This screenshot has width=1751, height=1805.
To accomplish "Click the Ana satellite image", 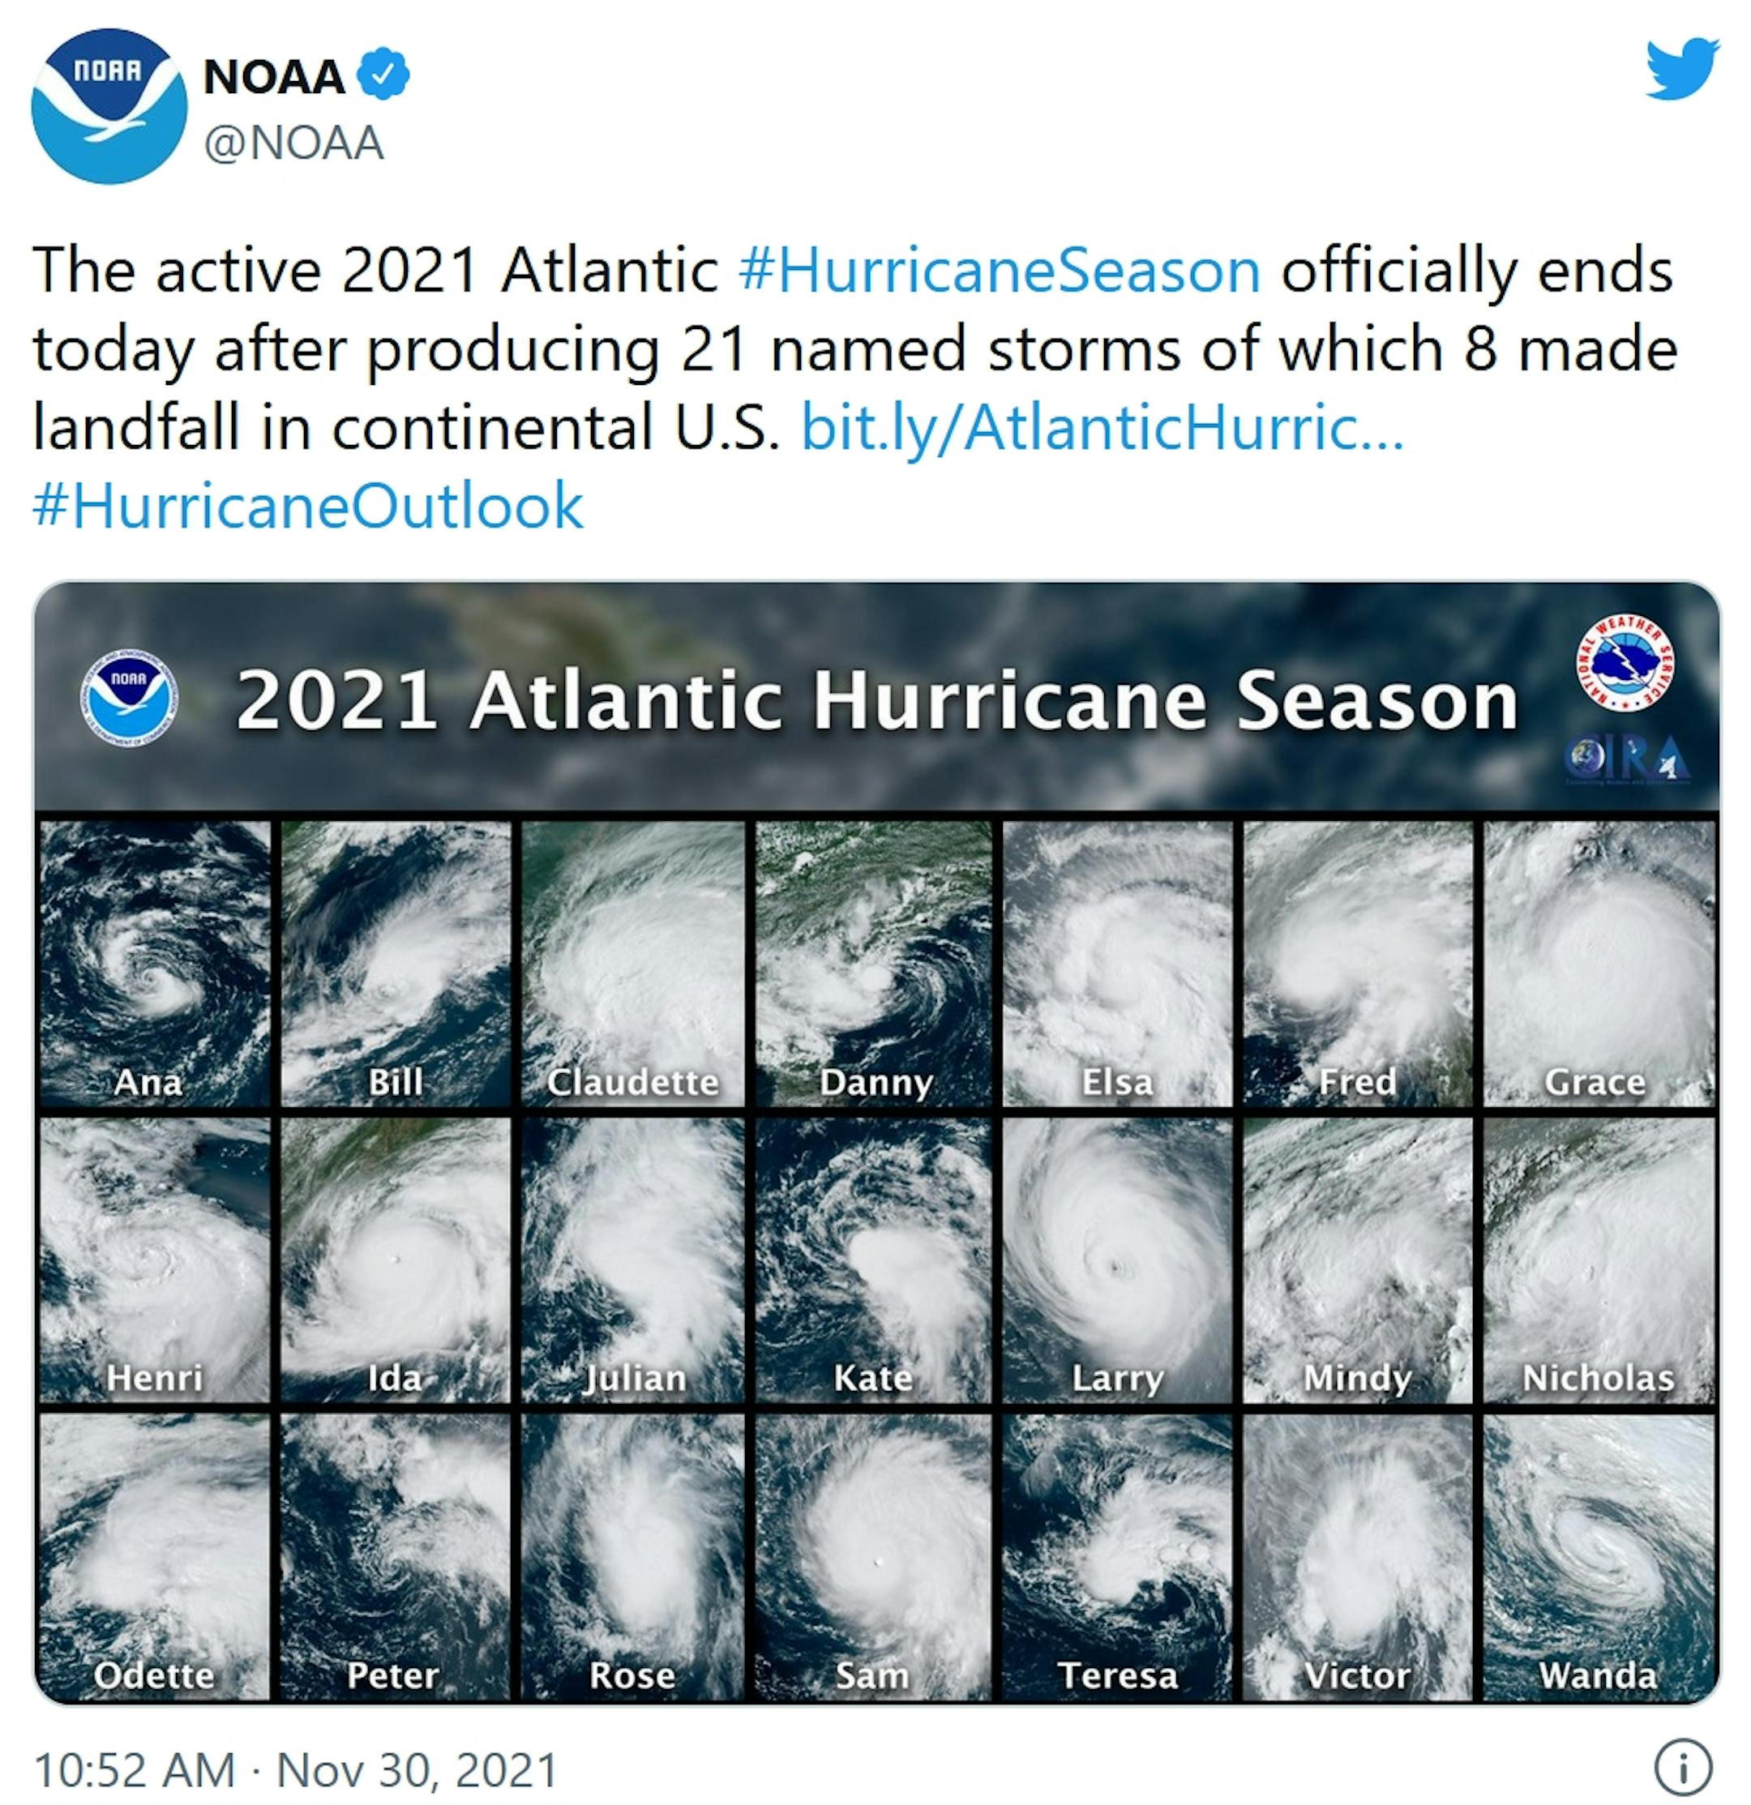I will (155, 965).
